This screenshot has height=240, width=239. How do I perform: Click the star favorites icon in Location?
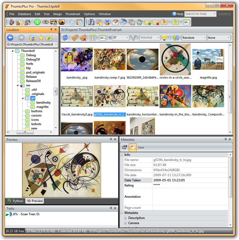click(x=41, y=37)
